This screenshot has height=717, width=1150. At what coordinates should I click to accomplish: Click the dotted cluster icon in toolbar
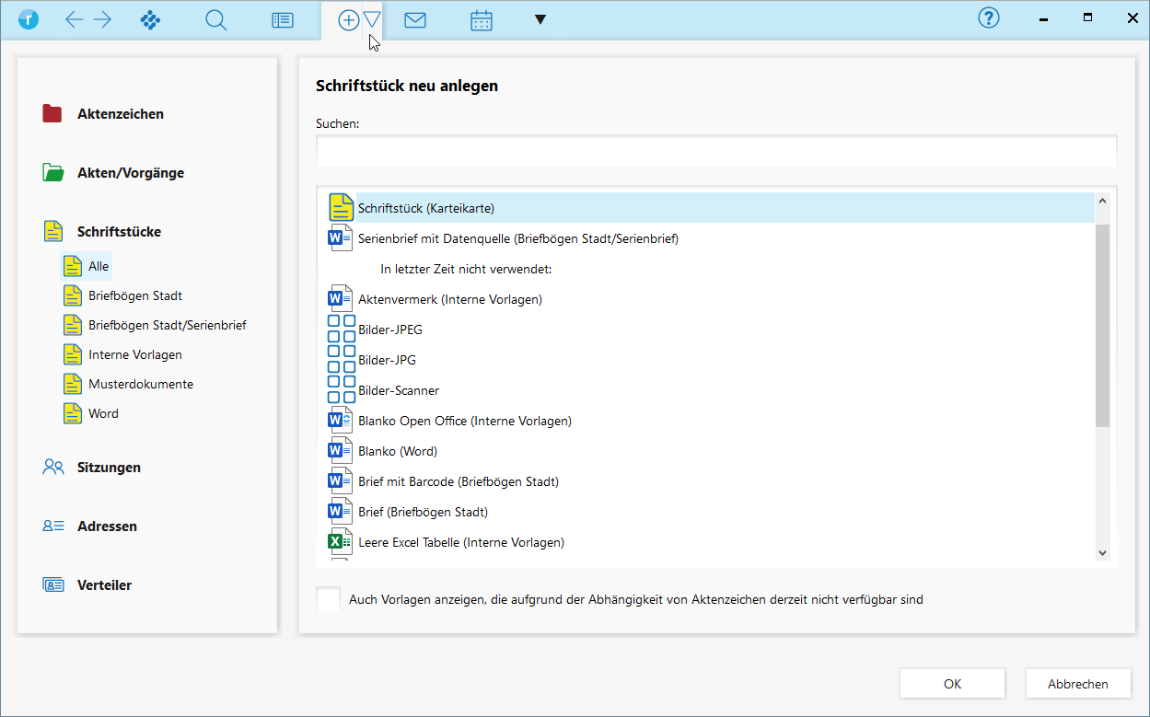pyautogui.click(x=150, y=20)
